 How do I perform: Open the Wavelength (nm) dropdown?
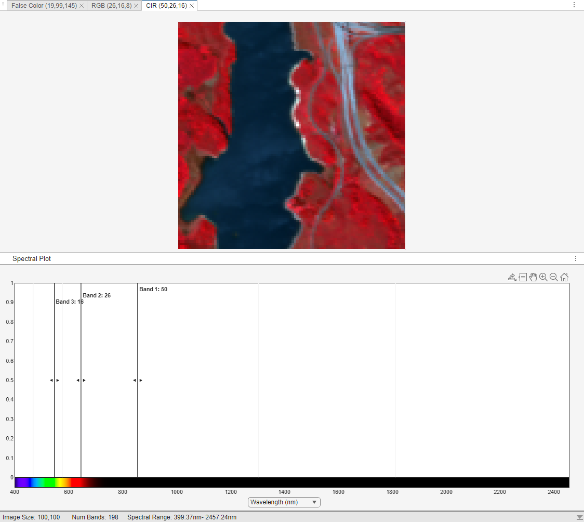coord(284,502)
